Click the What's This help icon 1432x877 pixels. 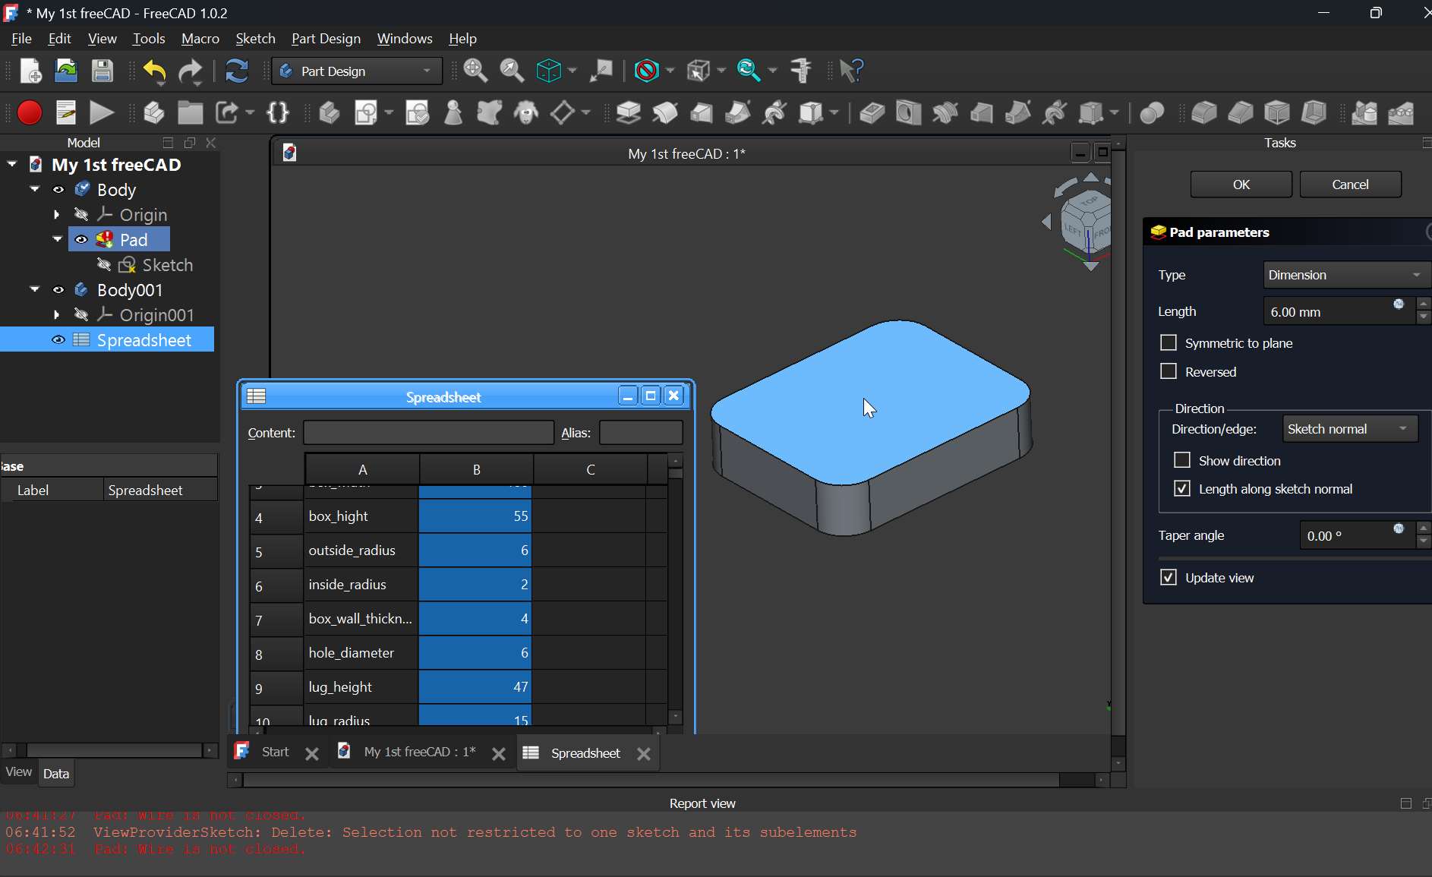coord(852,71)
